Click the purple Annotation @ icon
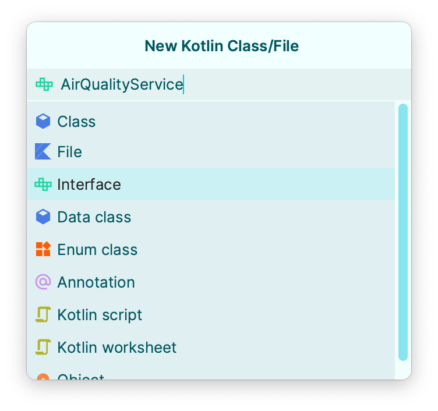438x411 pixels. [x=43, y=282]
